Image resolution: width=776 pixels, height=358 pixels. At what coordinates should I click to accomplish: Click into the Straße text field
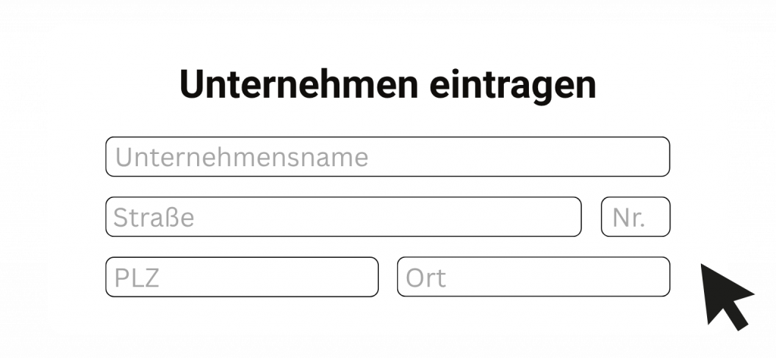[x=343, y=217]
